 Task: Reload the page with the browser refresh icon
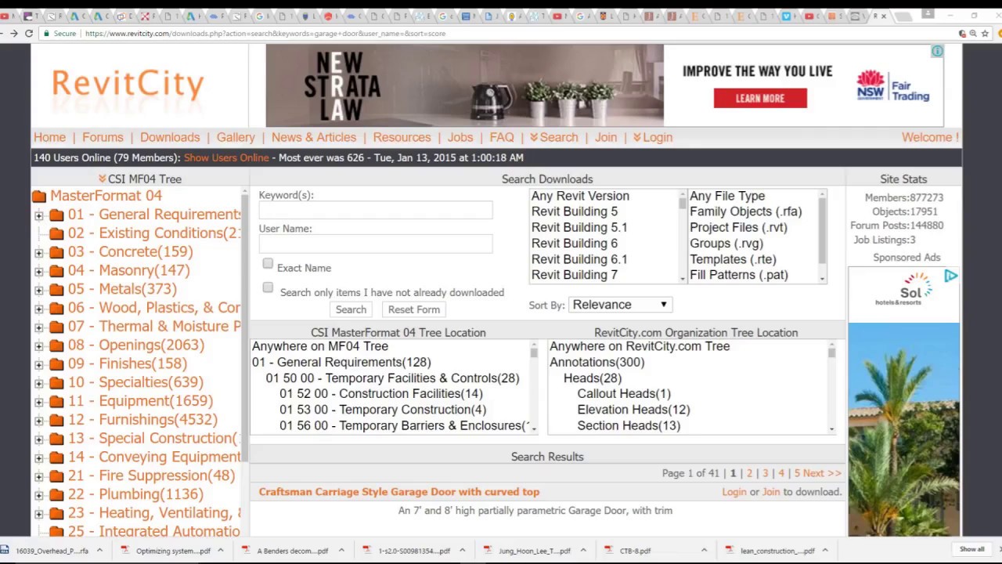(29, 34)
